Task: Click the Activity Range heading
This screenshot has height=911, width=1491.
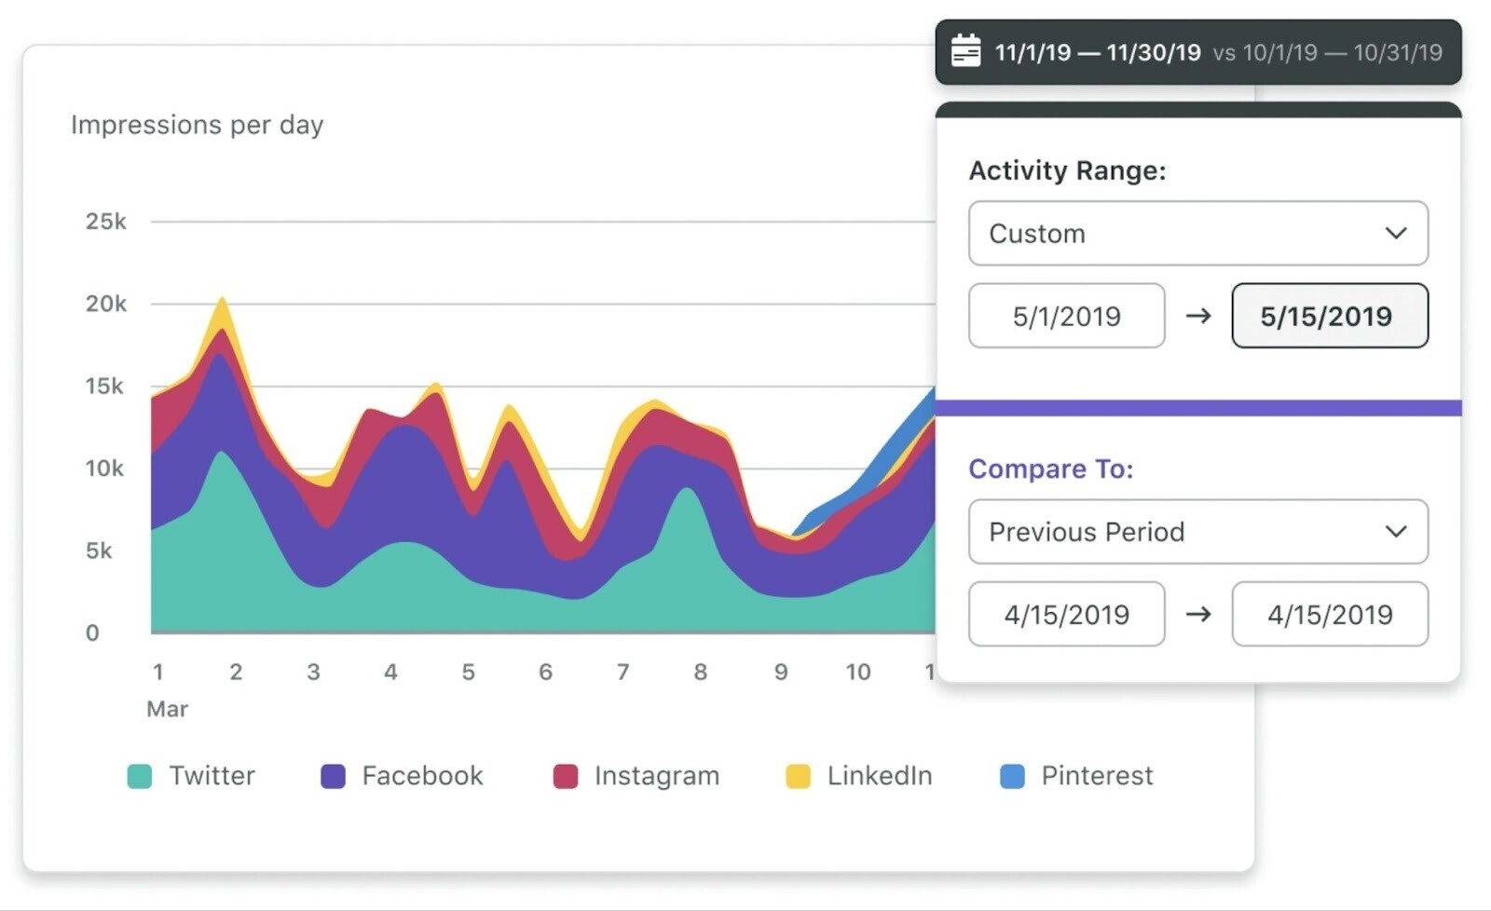Action: 1067,170
